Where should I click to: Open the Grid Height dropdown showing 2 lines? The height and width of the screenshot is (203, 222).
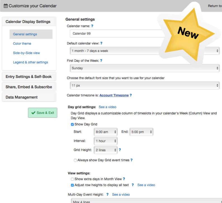point(106,150)
